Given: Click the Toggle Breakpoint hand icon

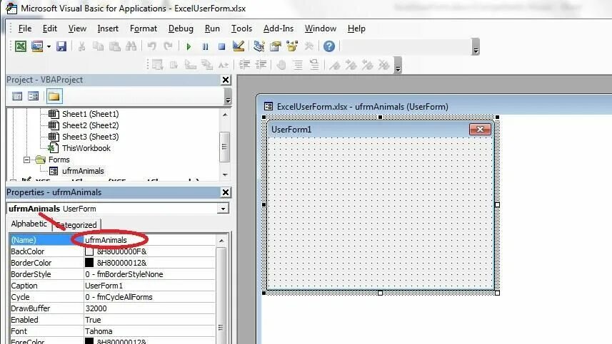Looking at the screenshot, I should (281, 65).
